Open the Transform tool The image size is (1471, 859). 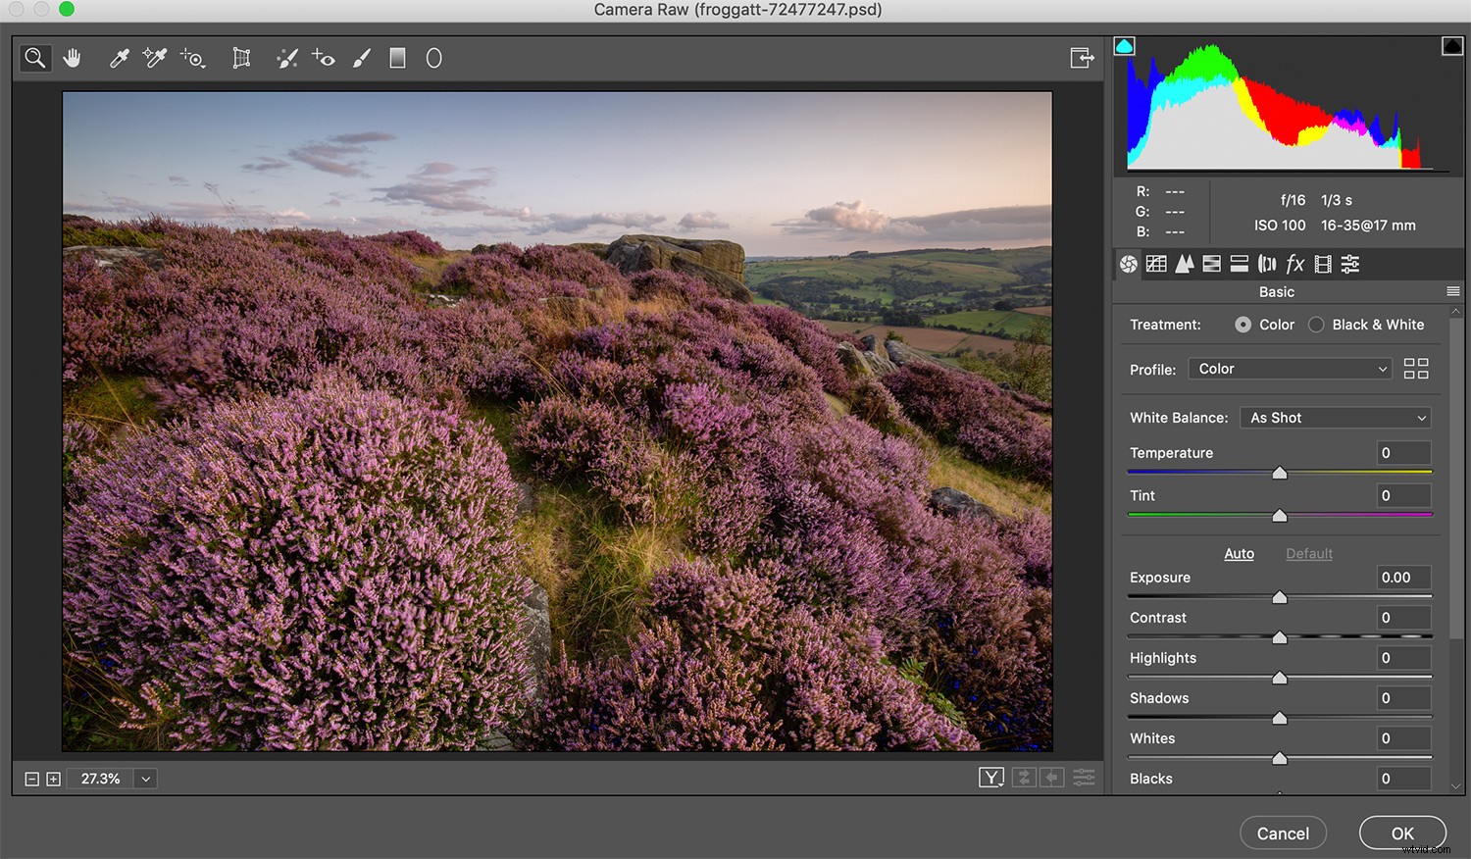pos(241,58)
